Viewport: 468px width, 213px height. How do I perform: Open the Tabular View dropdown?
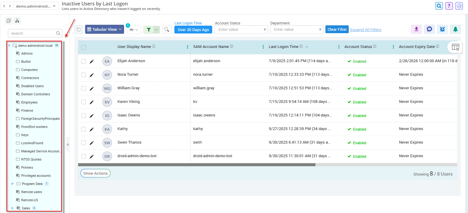pyautogui.click(x=104, y=29)
